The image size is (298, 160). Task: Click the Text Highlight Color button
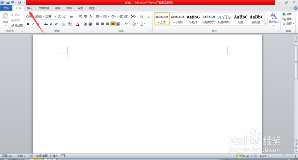pyautogui.click(x=70, y=24)
